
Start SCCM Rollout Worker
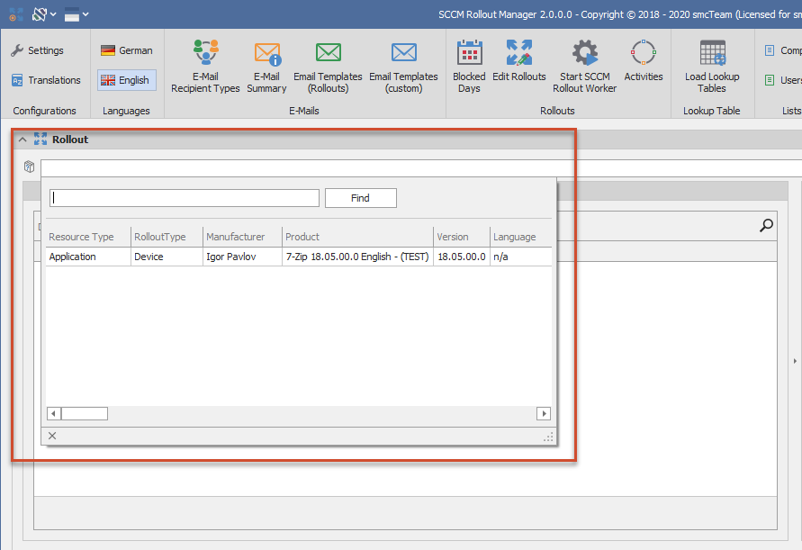[584, 67]
